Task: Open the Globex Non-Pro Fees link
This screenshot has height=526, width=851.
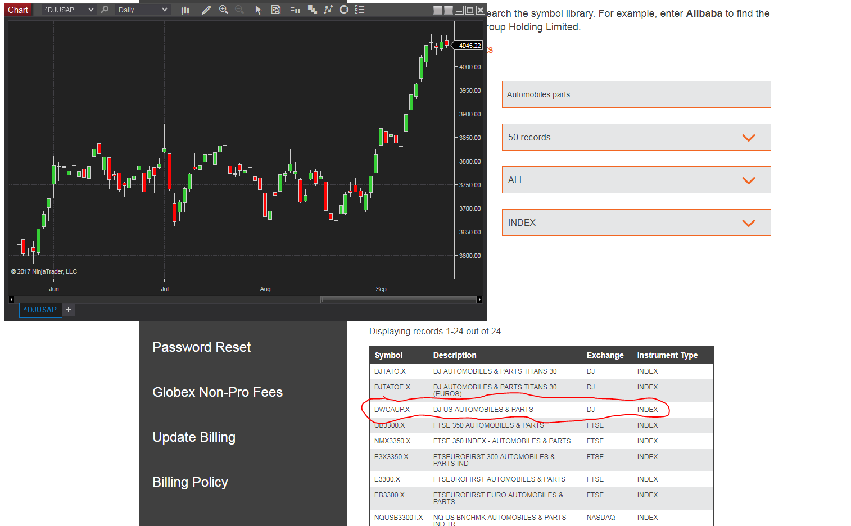Action: (218, 392)
